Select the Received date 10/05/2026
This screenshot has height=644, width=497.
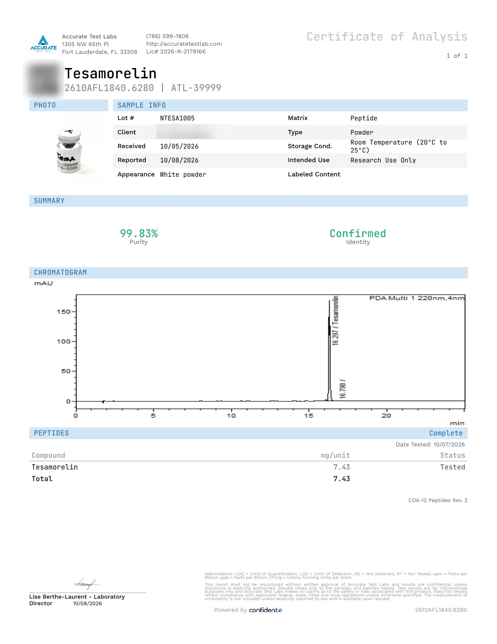(x=179, y=146)
